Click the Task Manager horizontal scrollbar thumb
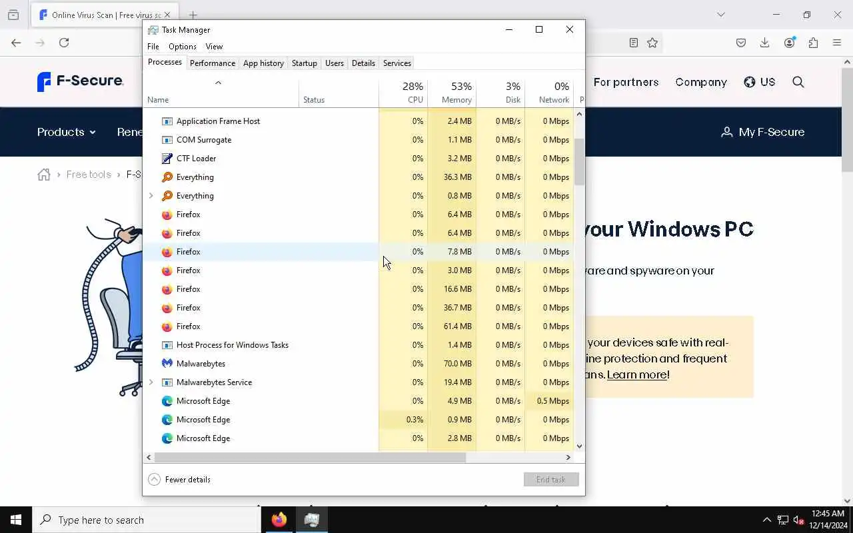 point(310,458)
